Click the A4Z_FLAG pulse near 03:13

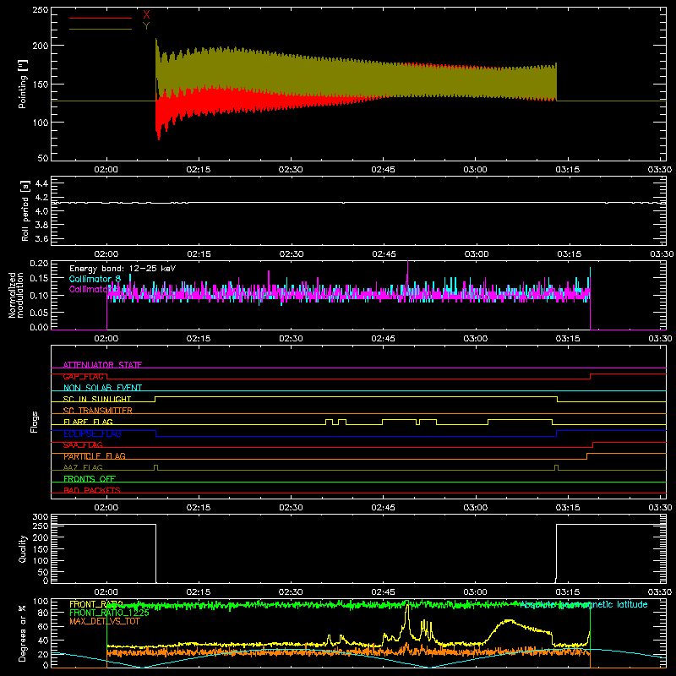(x=557, y=467)
